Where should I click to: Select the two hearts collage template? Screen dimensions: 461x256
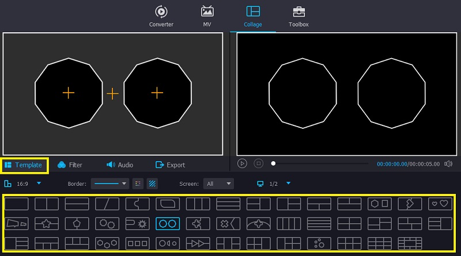pyautogui.click(x=440, y=204)
